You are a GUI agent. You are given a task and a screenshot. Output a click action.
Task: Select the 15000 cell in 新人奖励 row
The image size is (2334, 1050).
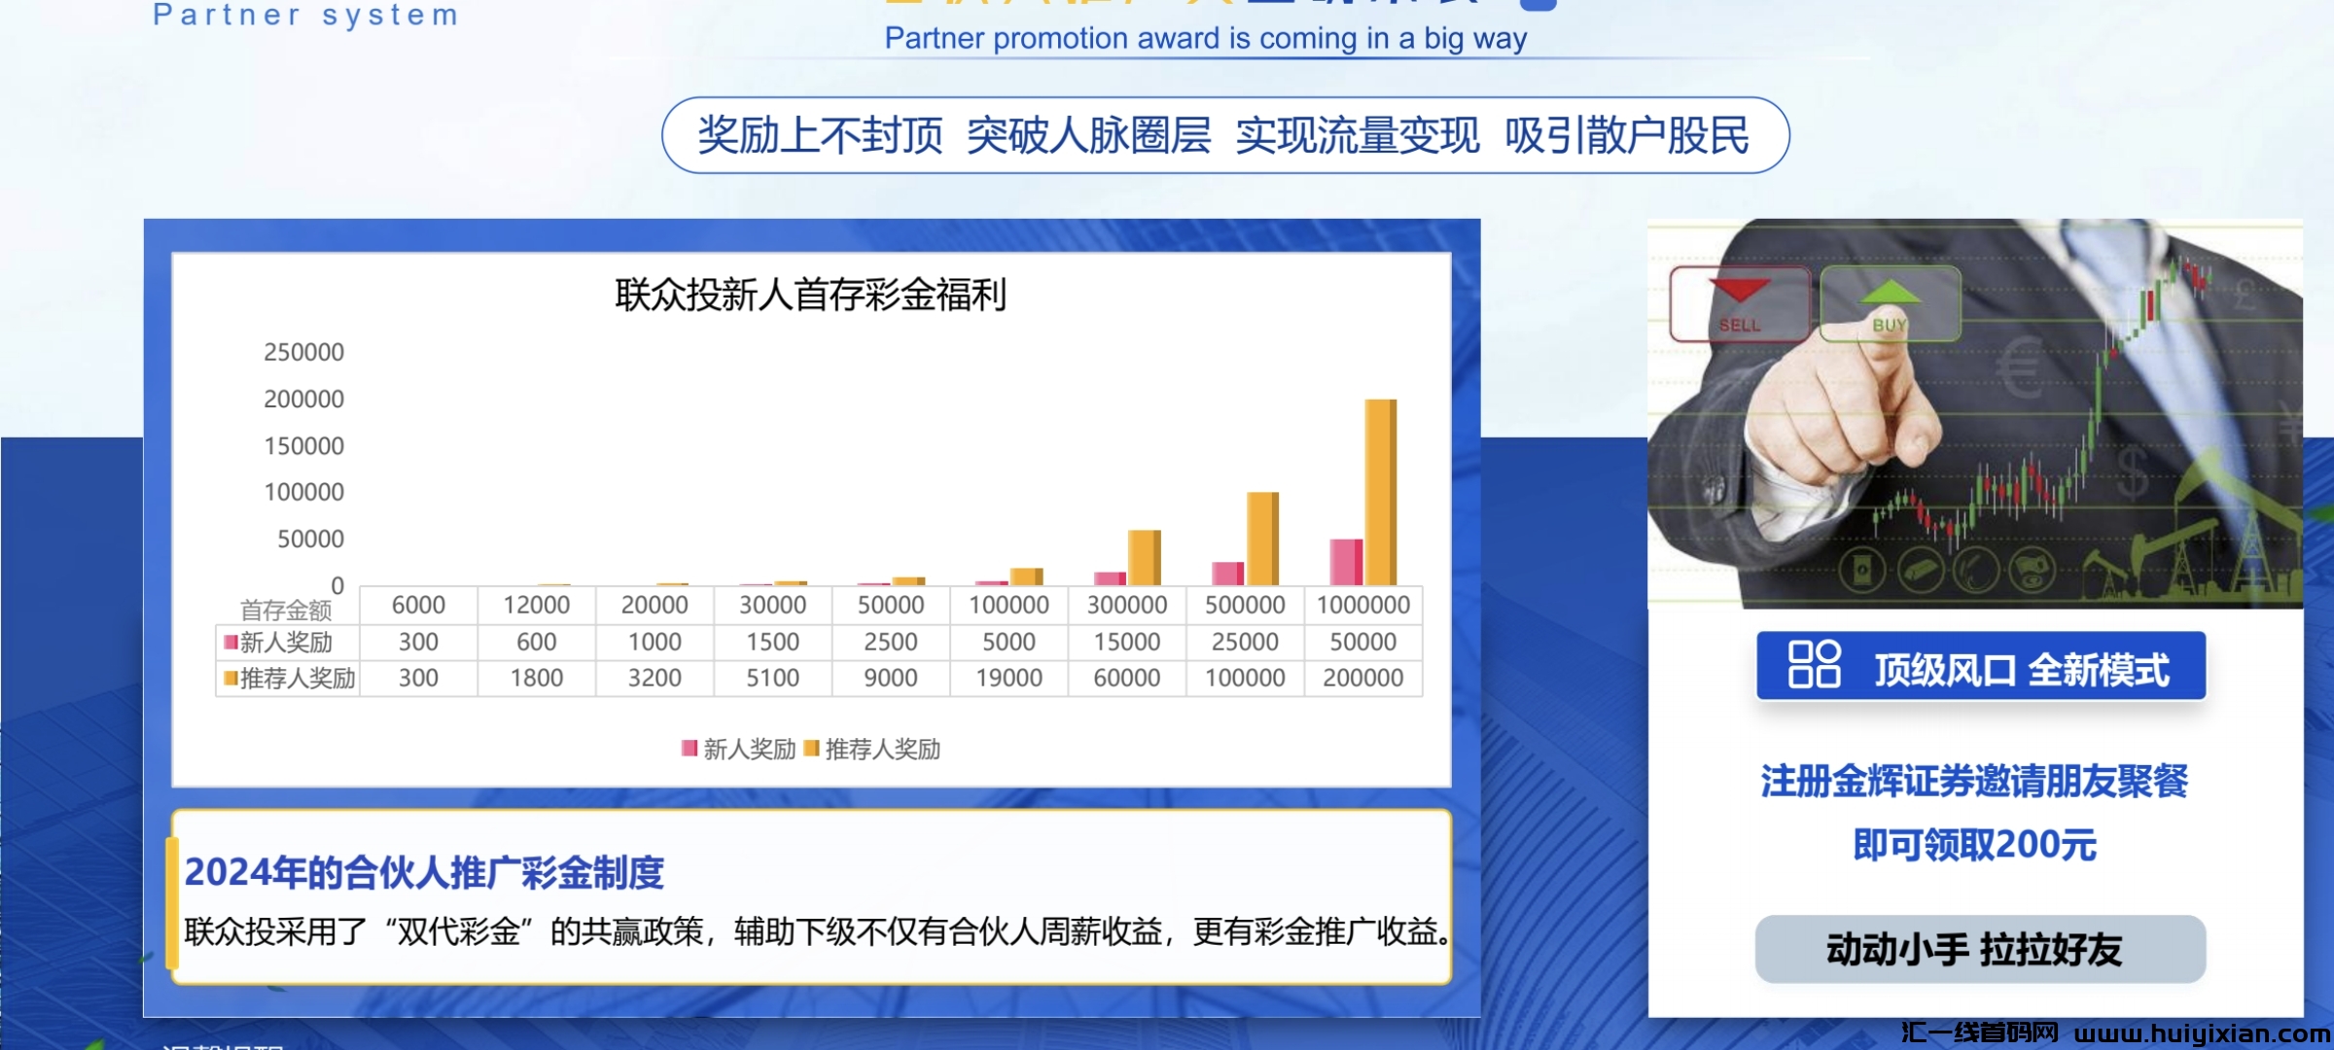pyautogui.click(x=1127, y=642)
